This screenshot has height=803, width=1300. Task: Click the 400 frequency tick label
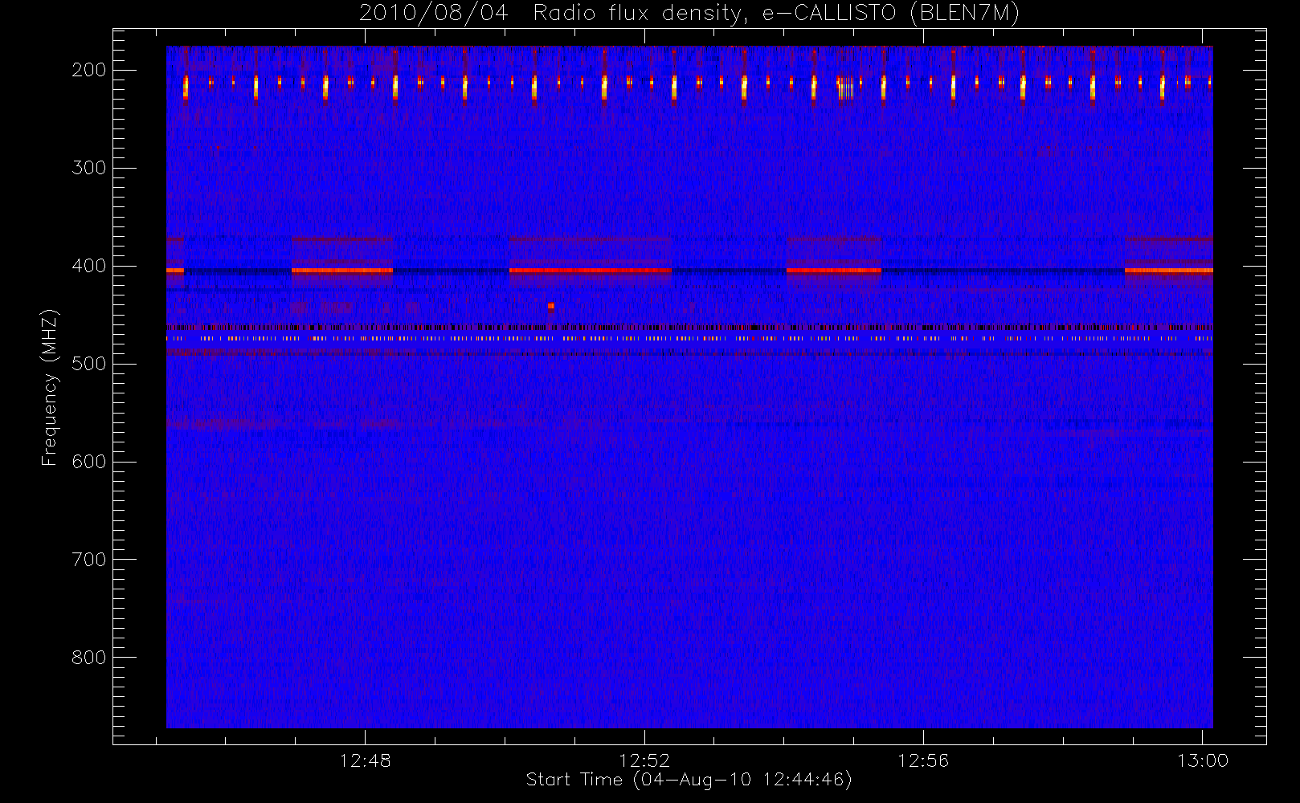coord(89,266)
